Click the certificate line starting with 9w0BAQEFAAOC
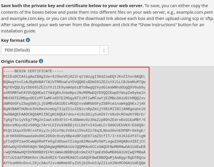214x167 pixels. click(75, 114)
